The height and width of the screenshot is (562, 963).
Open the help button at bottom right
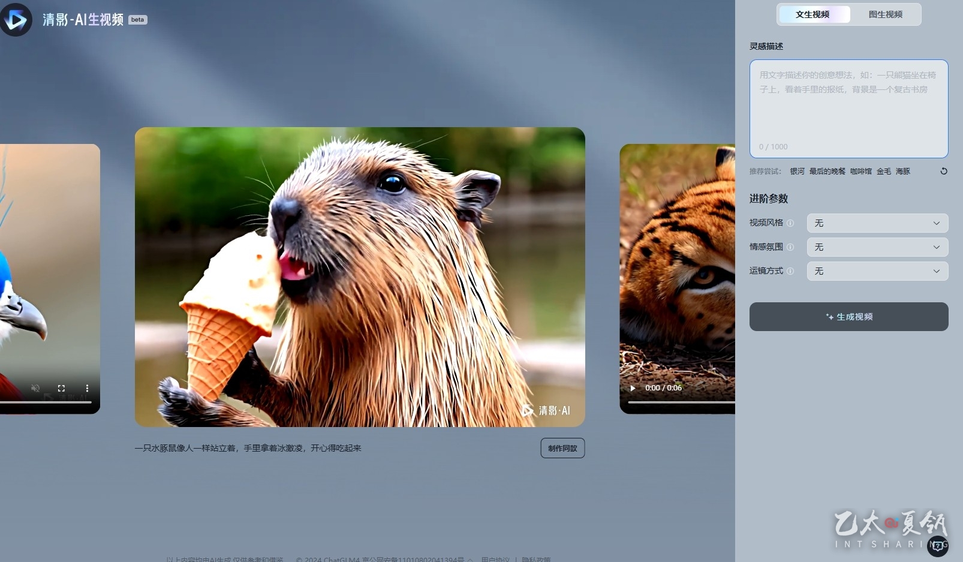tap(937, 546)
